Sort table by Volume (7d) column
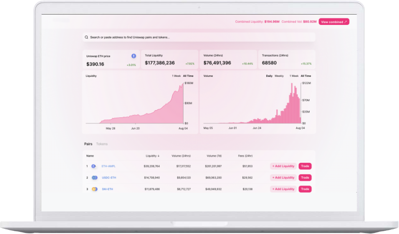Image resolution: width=399 pixels, height=234 pixels. (214, 156)
